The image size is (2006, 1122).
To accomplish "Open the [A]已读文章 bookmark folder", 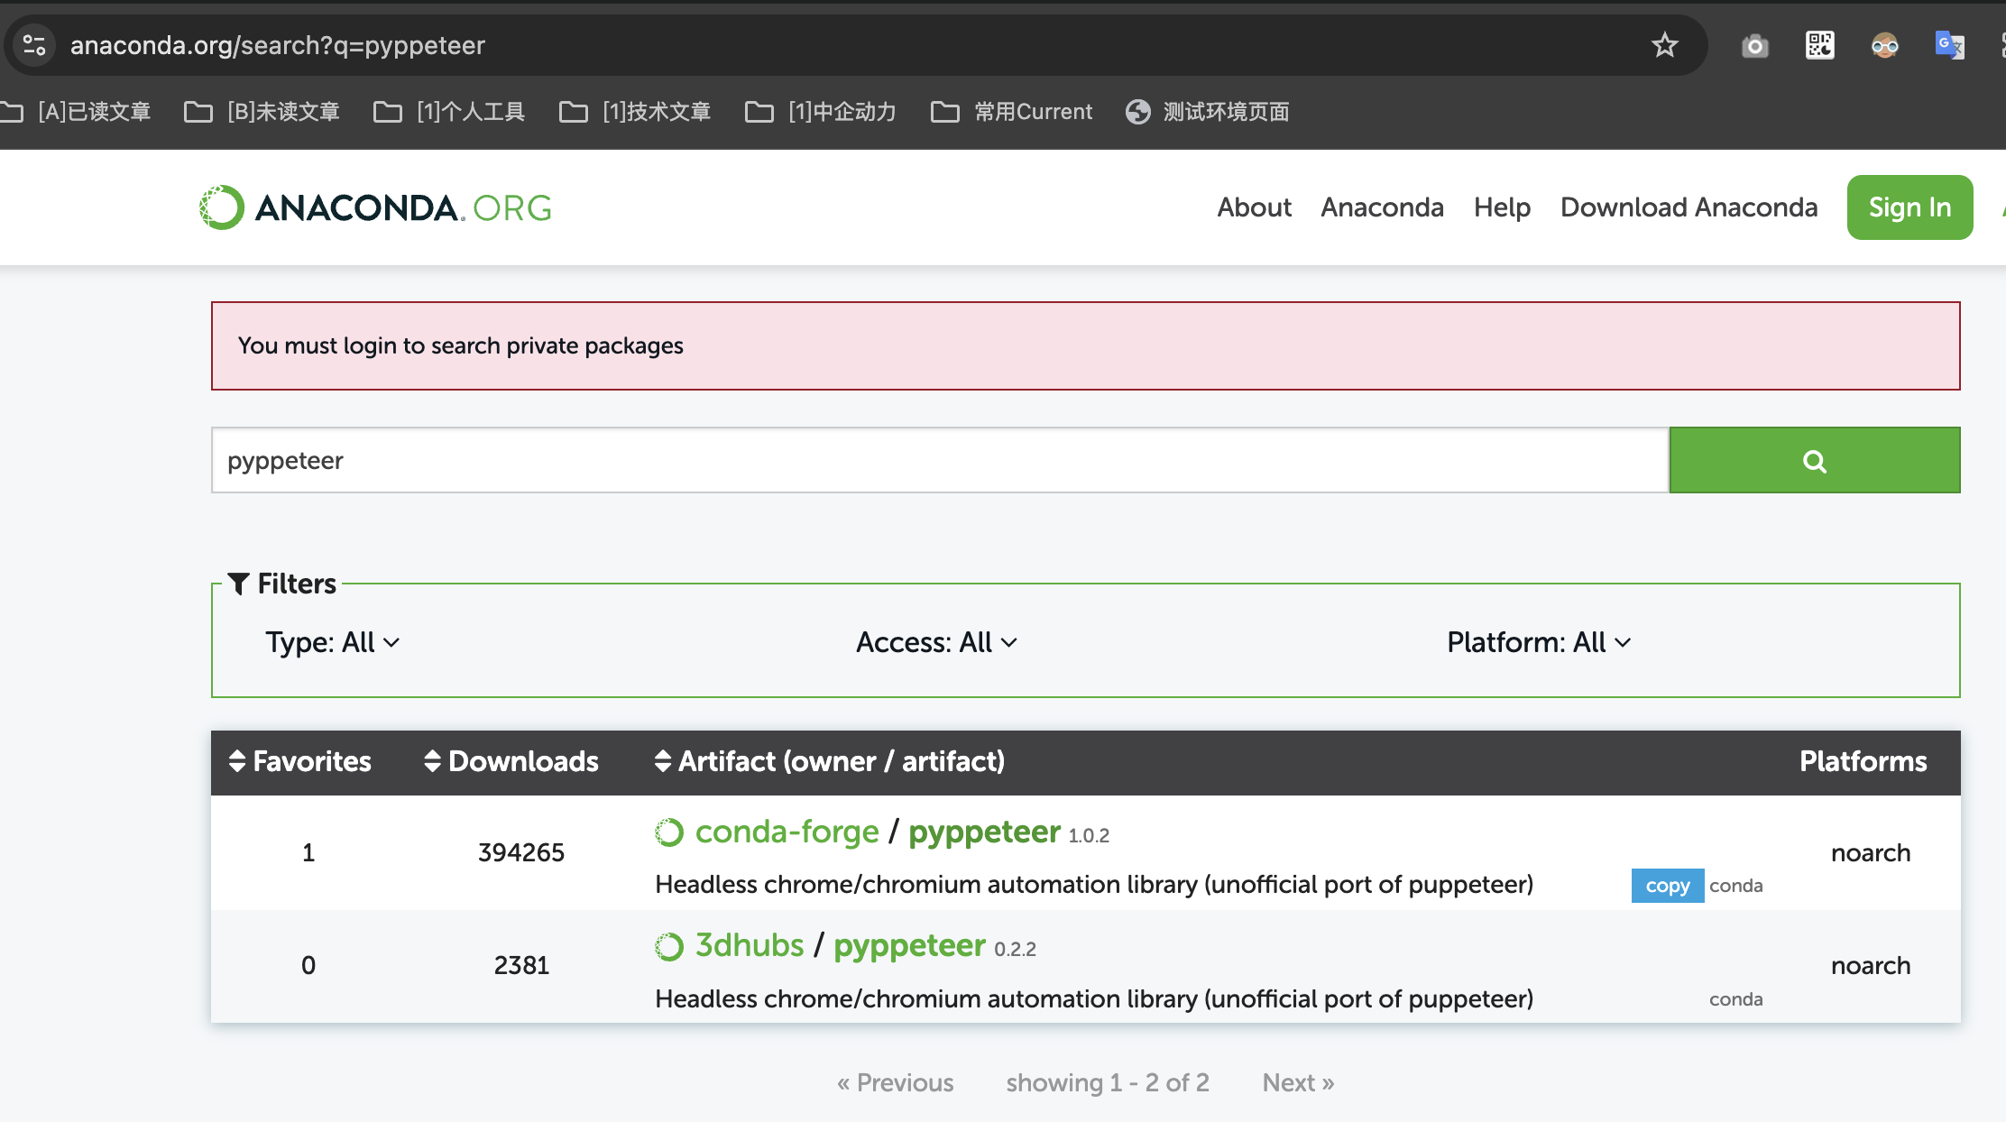I will coord(77,112).
